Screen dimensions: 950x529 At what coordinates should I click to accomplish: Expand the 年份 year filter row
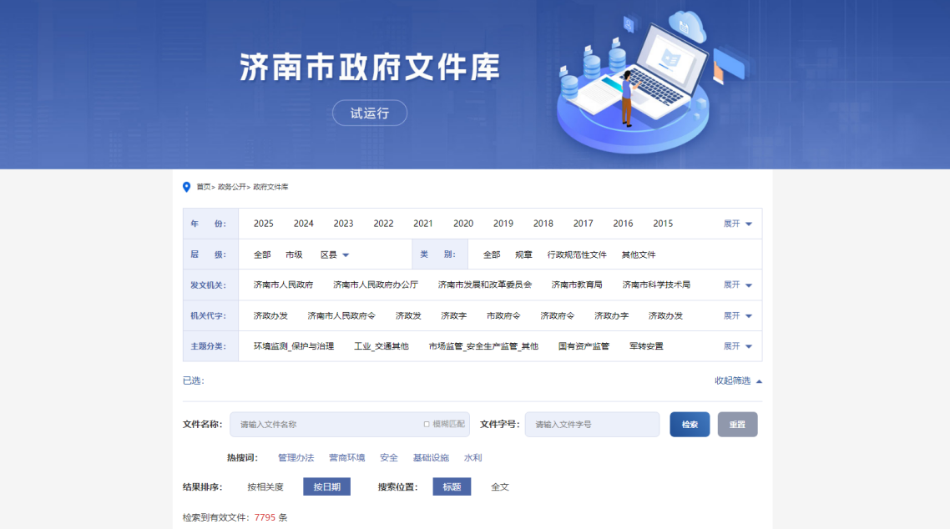coord(737,224)
